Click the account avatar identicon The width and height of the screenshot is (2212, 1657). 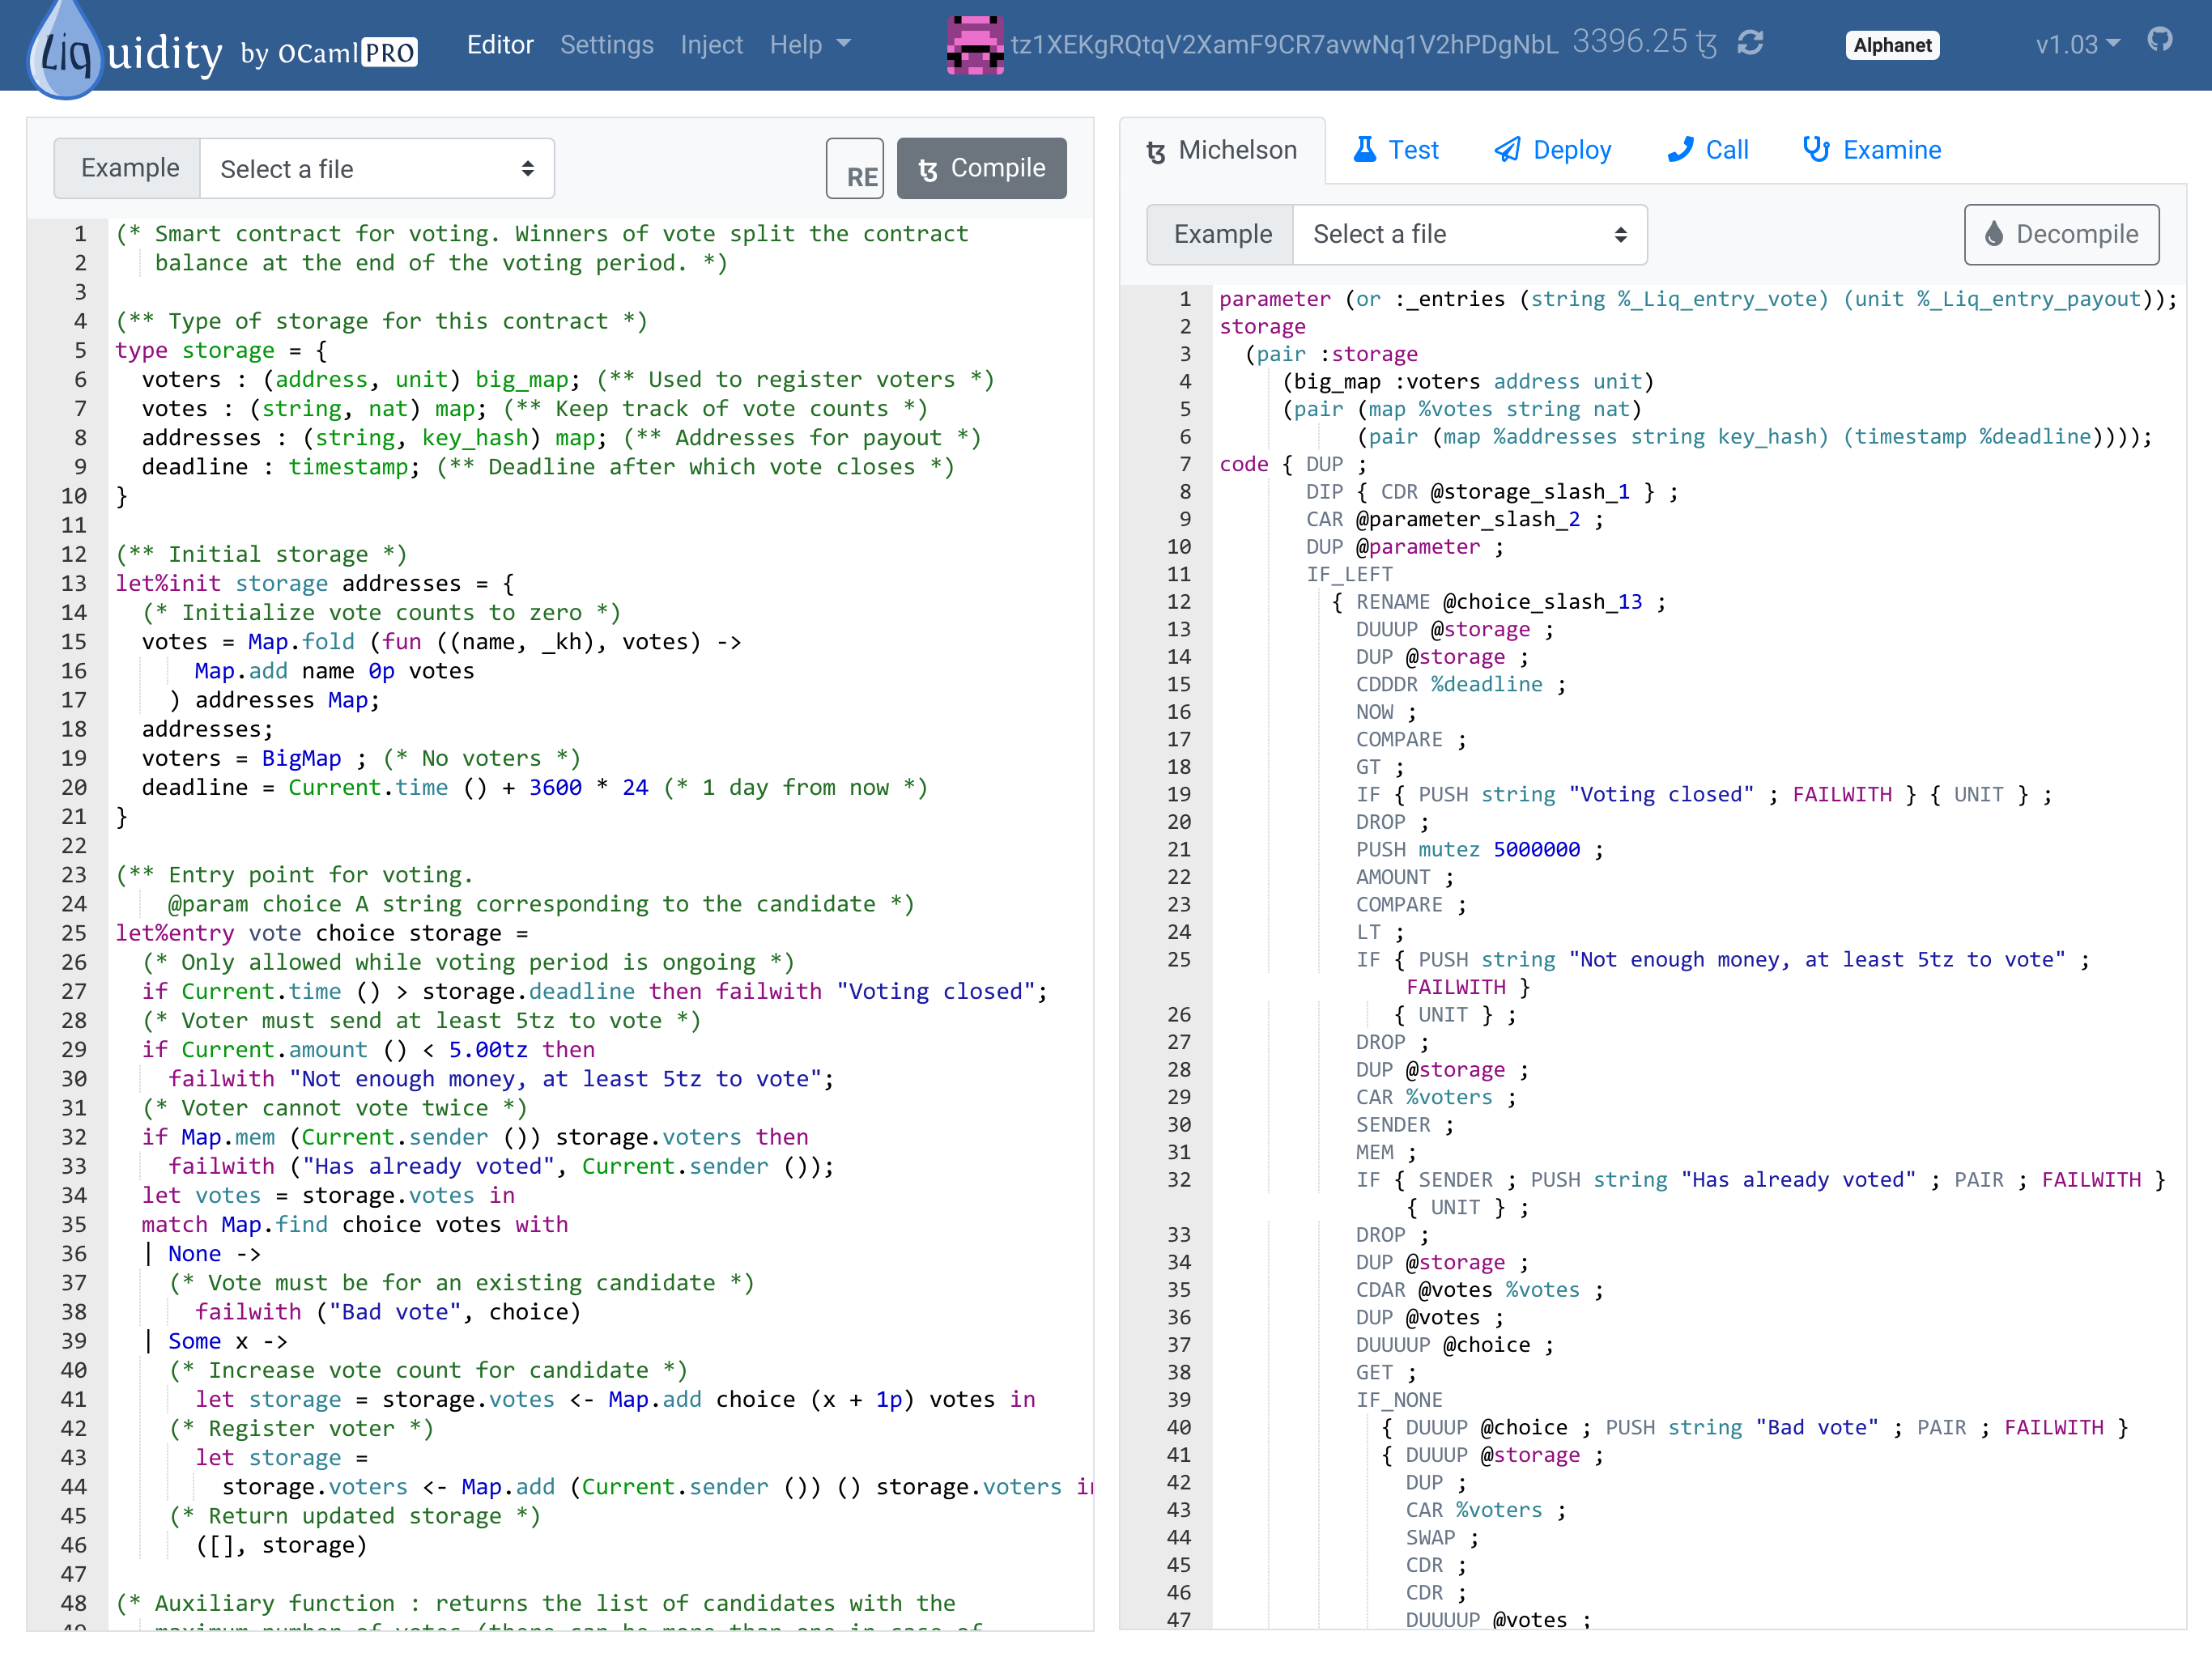tap(974, 45)
